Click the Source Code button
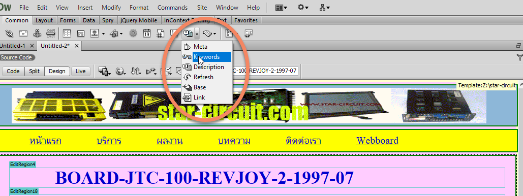This screenshot has height=196, width=523. pos(16,57)
